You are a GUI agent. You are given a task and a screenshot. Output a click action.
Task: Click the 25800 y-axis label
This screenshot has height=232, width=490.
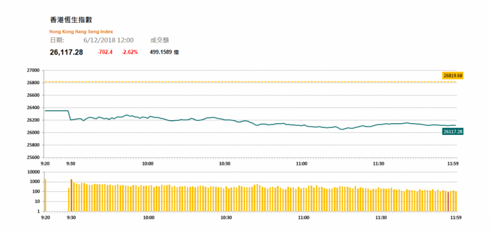click(34, 145)
